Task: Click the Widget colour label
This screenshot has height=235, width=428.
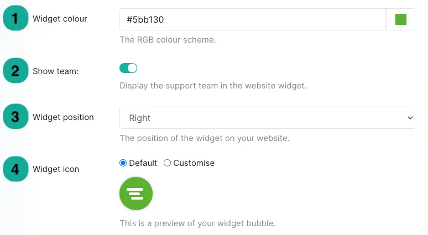Action: 60,19
